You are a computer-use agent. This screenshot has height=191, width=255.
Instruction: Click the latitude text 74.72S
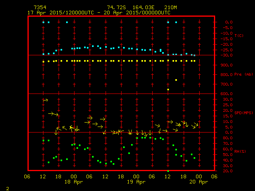click(116, 8)
